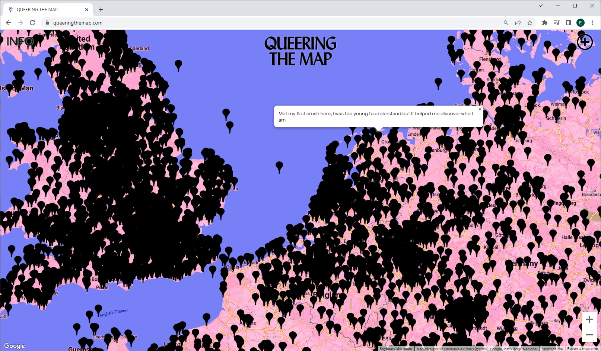Expand the tab search dropdown

tap(541, 6)
